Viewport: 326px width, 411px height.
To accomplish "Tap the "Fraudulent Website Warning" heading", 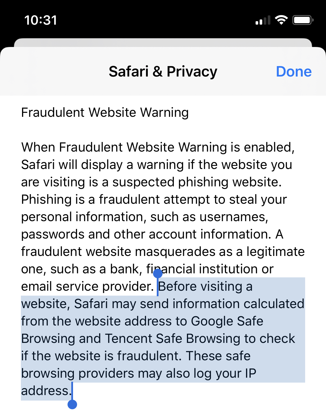I will point(105,112).
